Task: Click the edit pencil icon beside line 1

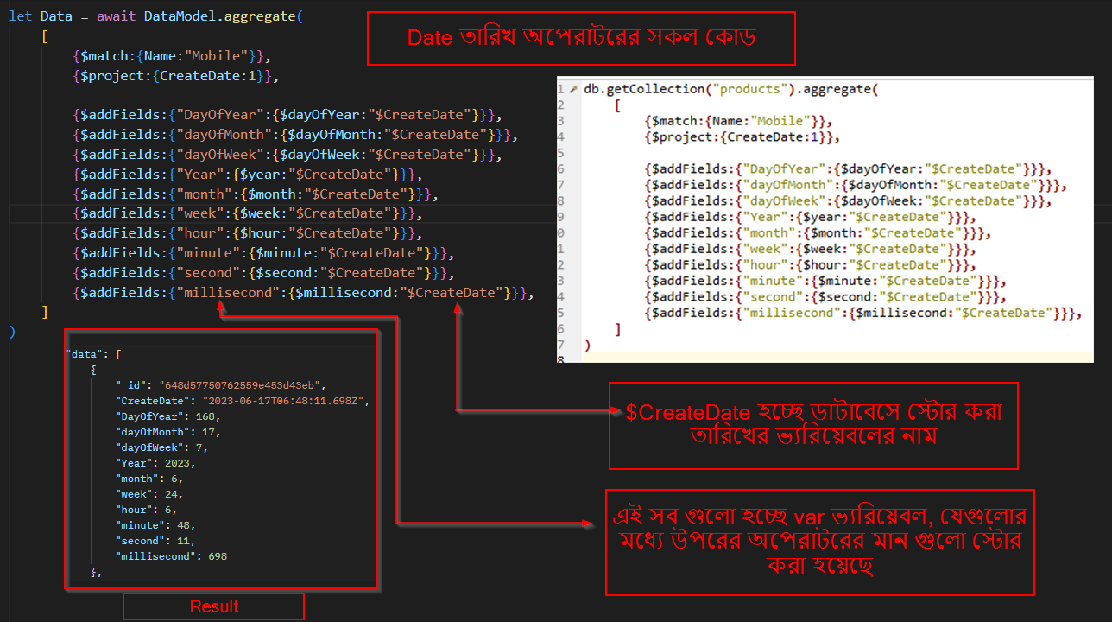Action: pyautogui.click(x=572, y=89)
